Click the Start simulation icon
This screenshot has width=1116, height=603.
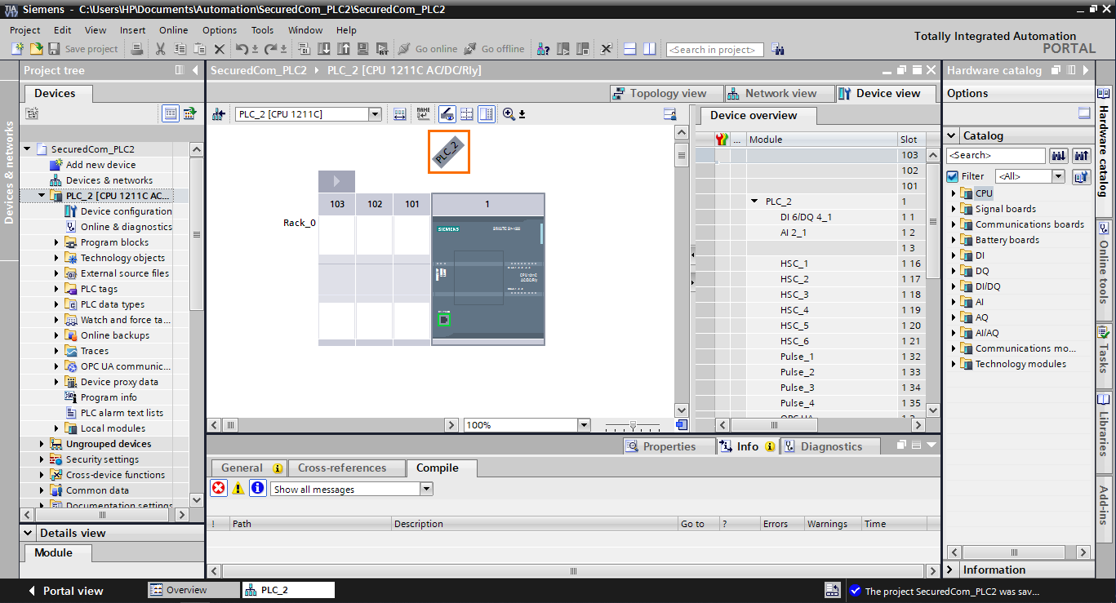pos(363,49)
